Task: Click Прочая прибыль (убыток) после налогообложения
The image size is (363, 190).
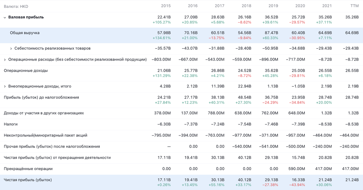Action: point(52,147)
